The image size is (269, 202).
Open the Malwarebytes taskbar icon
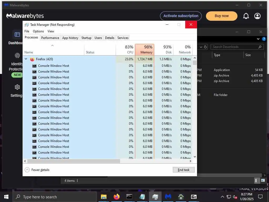click(168, 197)
